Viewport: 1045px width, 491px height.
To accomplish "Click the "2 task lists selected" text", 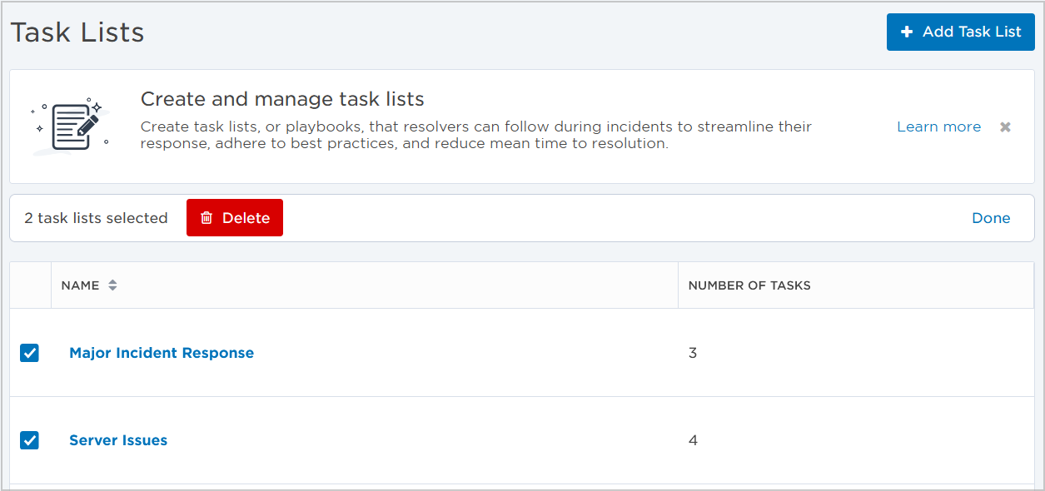I will [x=96, y=218].
